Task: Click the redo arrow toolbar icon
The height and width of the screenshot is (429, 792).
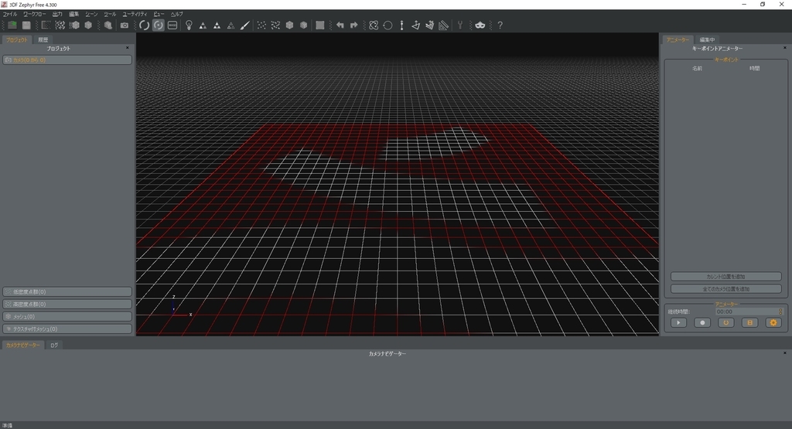Action: 354,26
